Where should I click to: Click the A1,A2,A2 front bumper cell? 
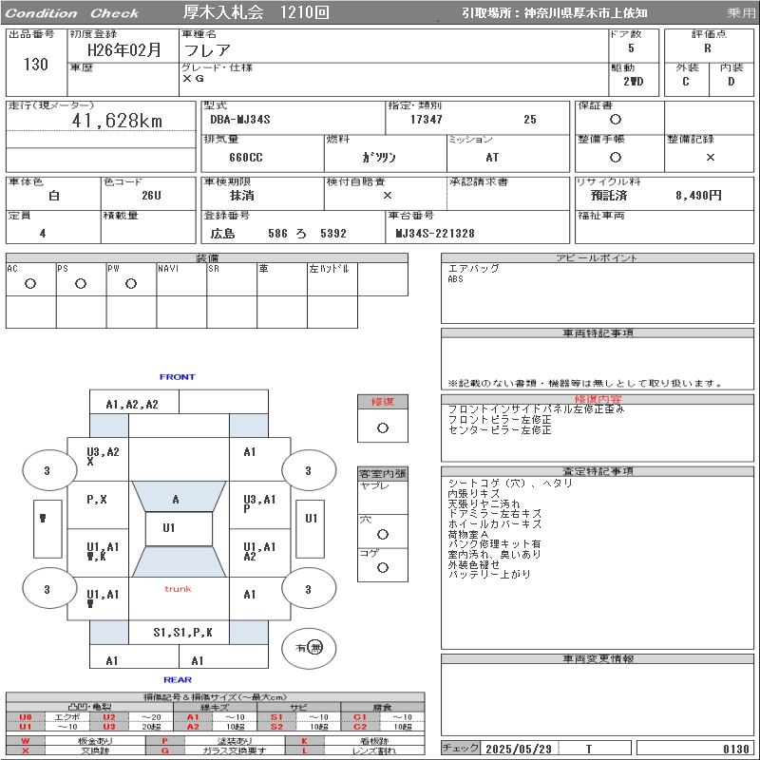click(x=132, y=404)
